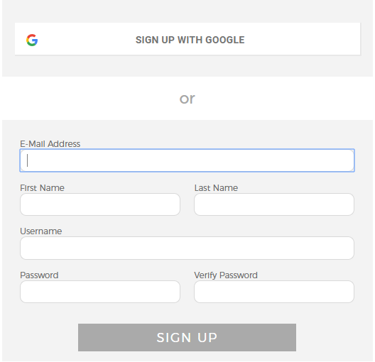The image size is (375, 362).
Task: Click the Password label text
Action: 39,275
